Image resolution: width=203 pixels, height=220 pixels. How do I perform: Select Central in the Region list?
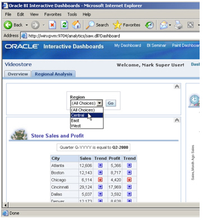(87, 115)
